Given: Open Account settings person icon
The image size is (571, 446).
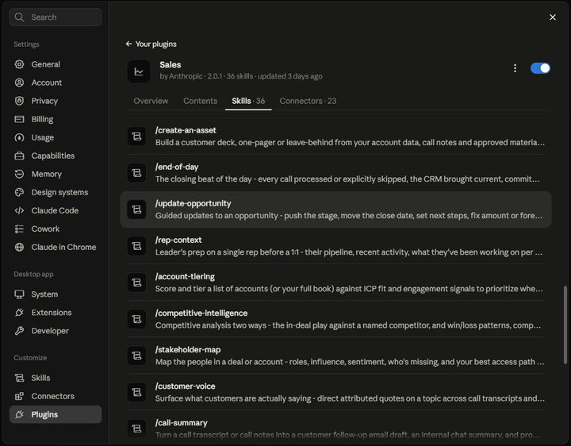Looking at the screenshot, I should coord(19,83).
